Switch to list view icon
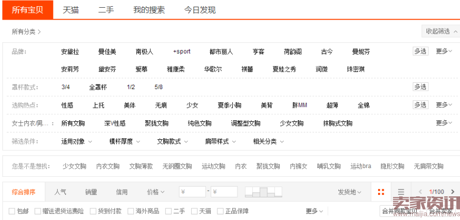 [x=401, y=192]
